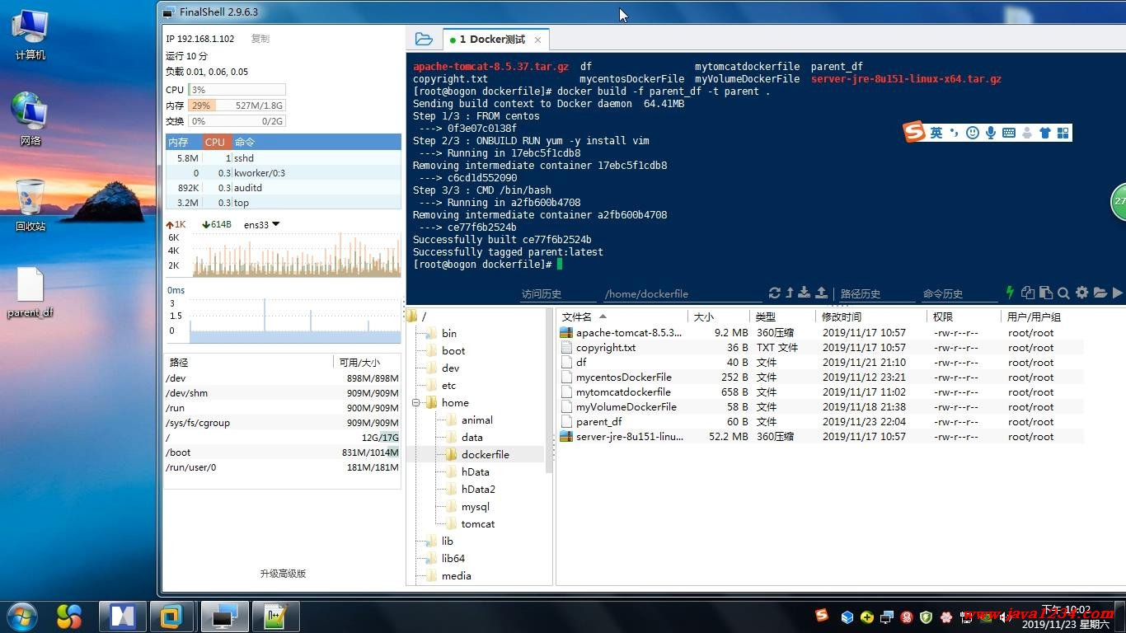The width and height of the screenshot is (1126, 633).
Task: Click the /home/dockerfile path field
Action: pyautogui.click(x=683, y=293)
